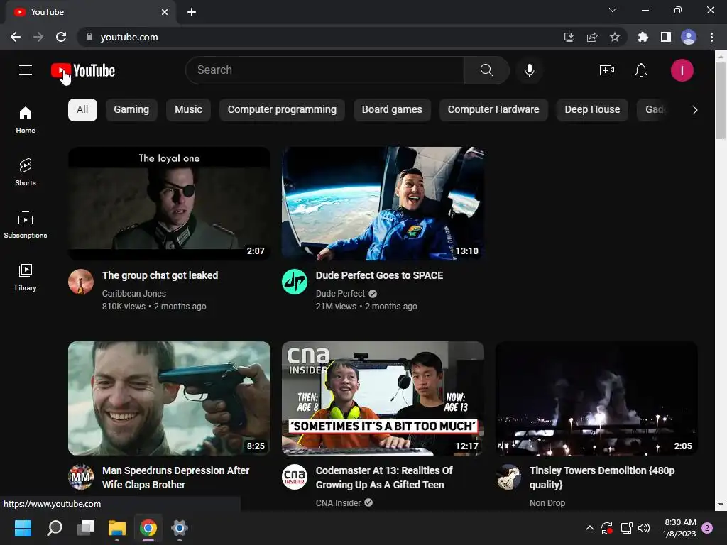Open Tinsley Towers Demolition video title
Image resolution: width=727 pixels, height=545 pixels.
pyautogui.click(x=602, y=478)
